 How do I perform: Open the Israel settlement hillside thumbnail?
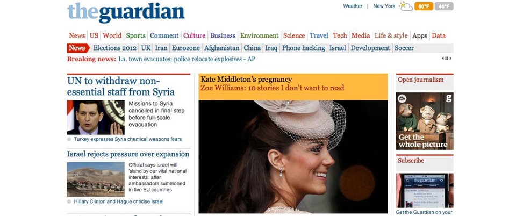96,179
